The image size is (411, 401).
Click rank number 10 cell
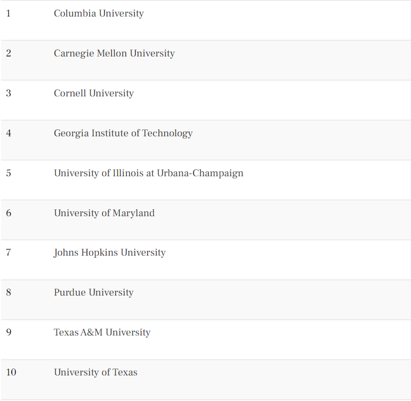pos(11,372)
